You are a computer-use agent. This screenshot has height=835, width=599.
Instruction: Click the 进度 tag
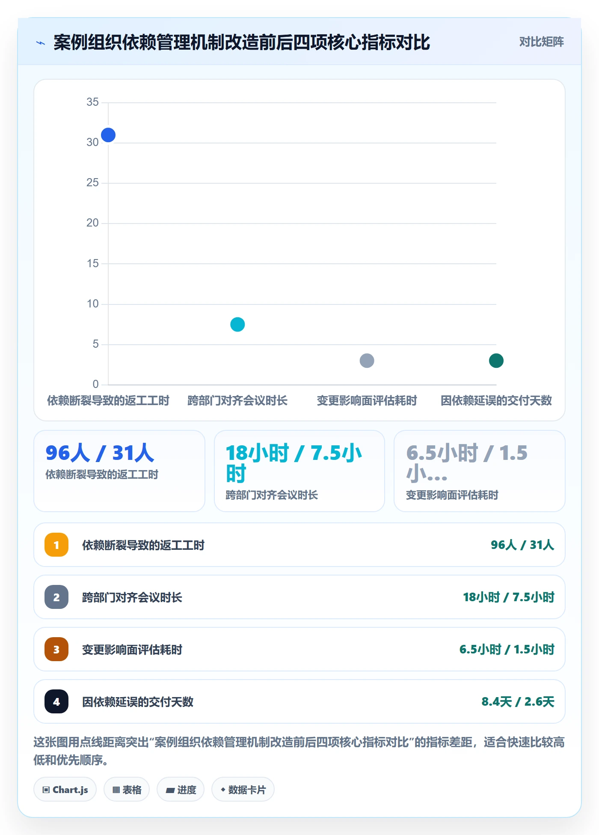pos(181,789)
